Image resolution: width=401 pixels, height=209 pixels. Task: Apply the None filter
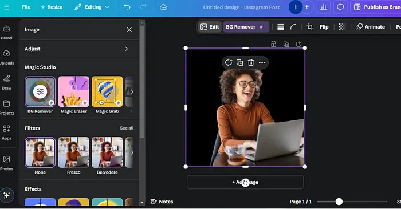(40, 152)
